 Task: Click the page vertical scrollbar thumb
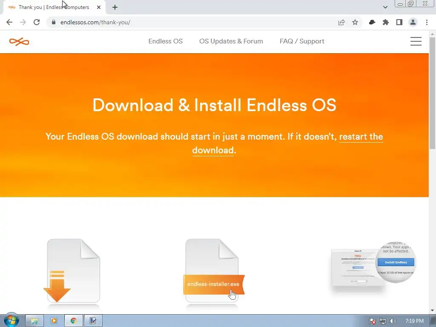click(432, 93)
